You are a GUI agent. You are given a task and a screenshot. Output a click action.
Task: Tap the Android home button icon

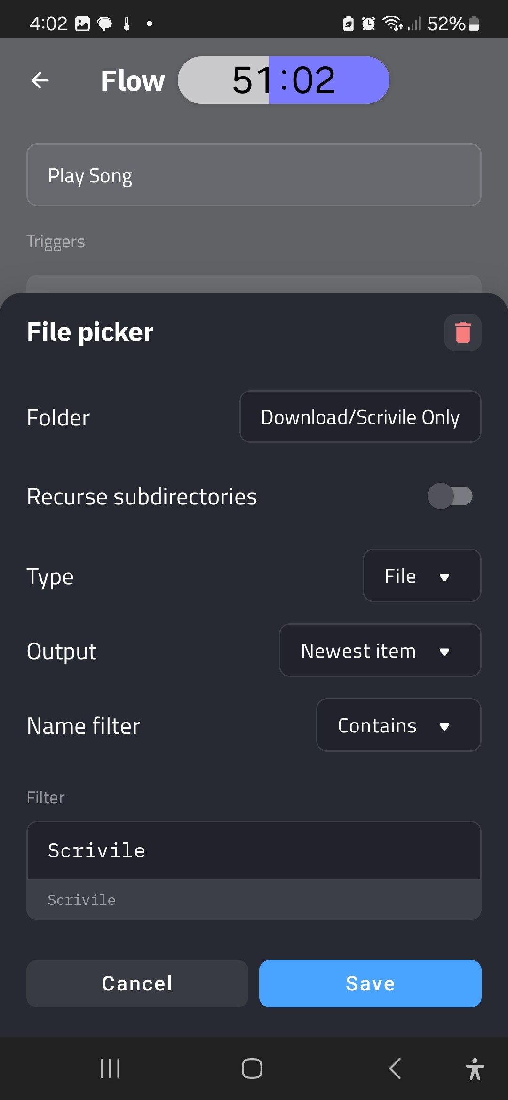click(252, 1069)
